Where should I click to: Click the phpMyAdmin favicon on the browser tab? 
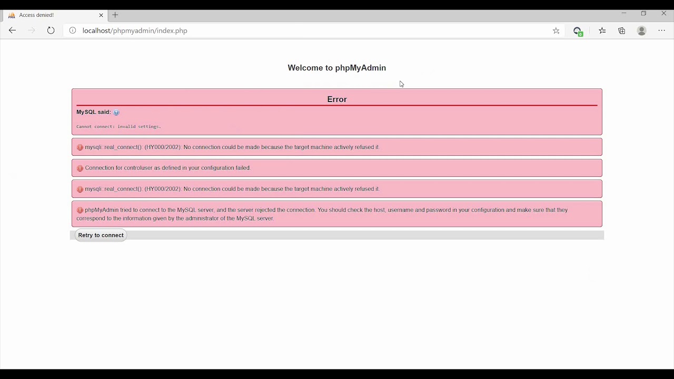pos(12,15)
